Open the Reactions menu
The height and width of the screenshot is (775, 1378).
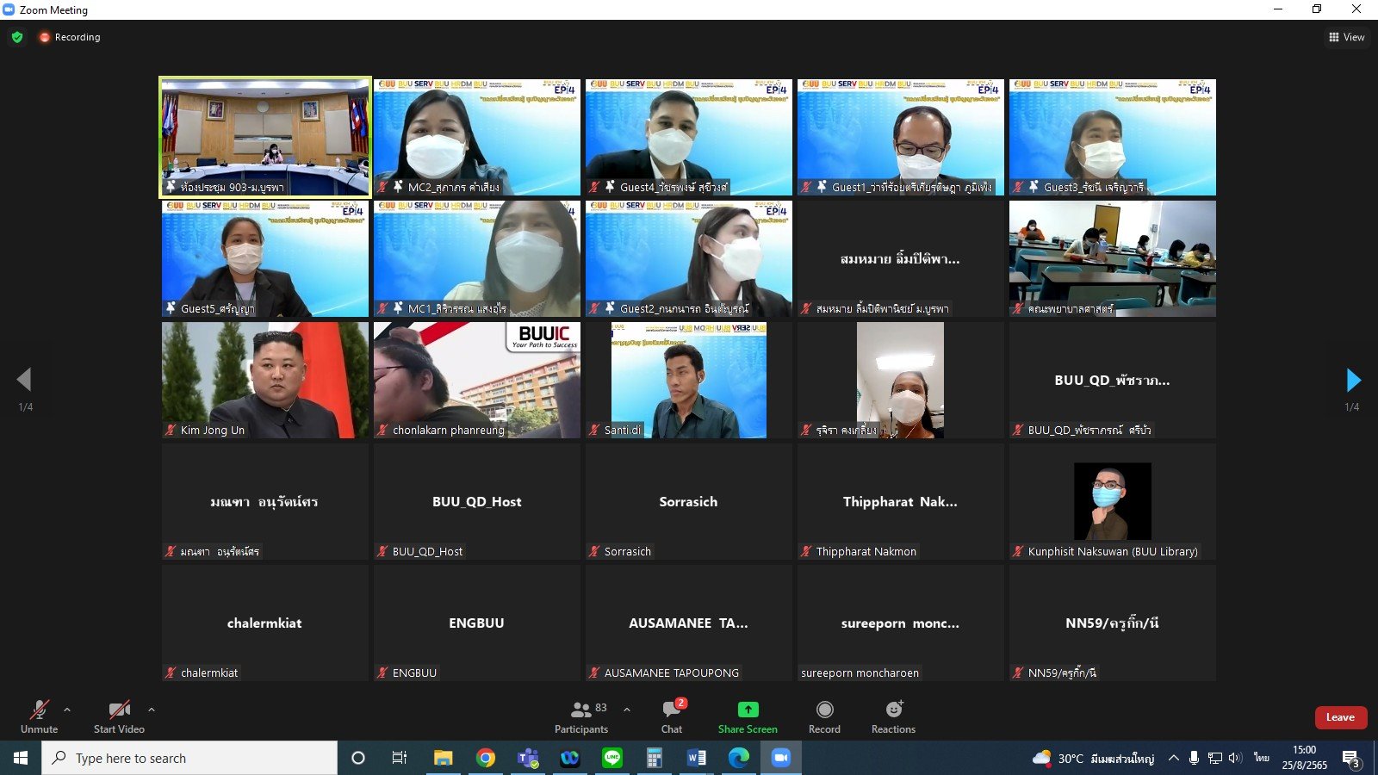click(x=893, y=716)
